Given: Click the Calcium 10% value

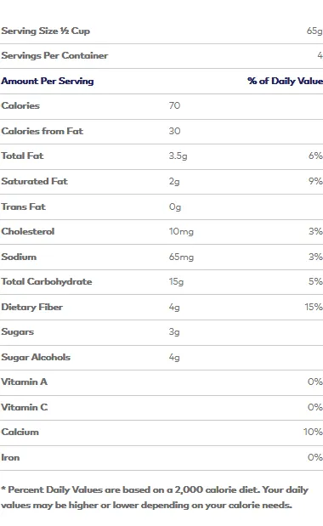Looking at the screenshot, I should click(314, 432).
